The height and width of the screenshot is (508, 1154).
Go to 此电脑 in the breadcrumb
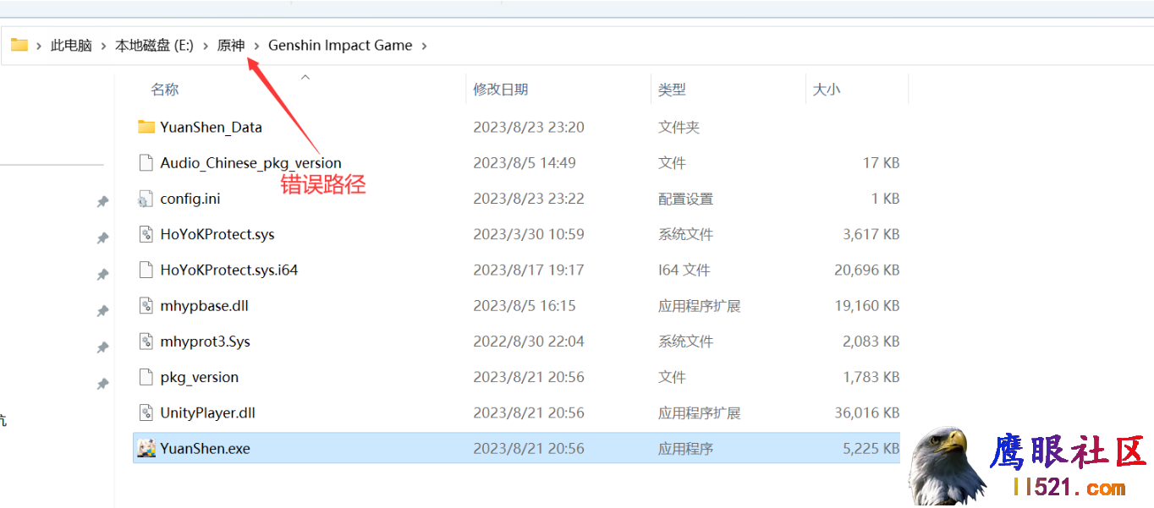(x=71, y=46)
